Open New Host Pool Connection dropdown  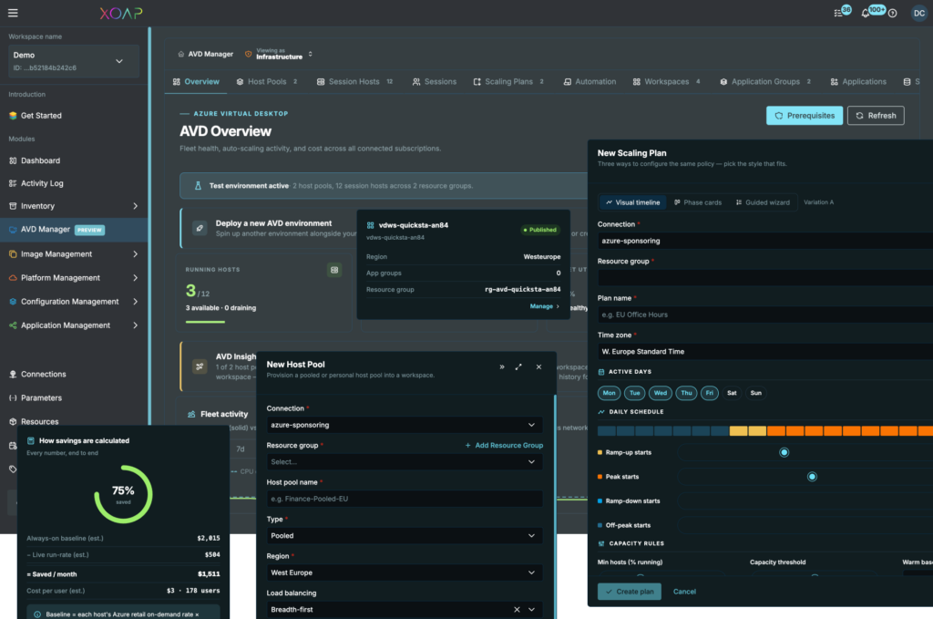405,425
